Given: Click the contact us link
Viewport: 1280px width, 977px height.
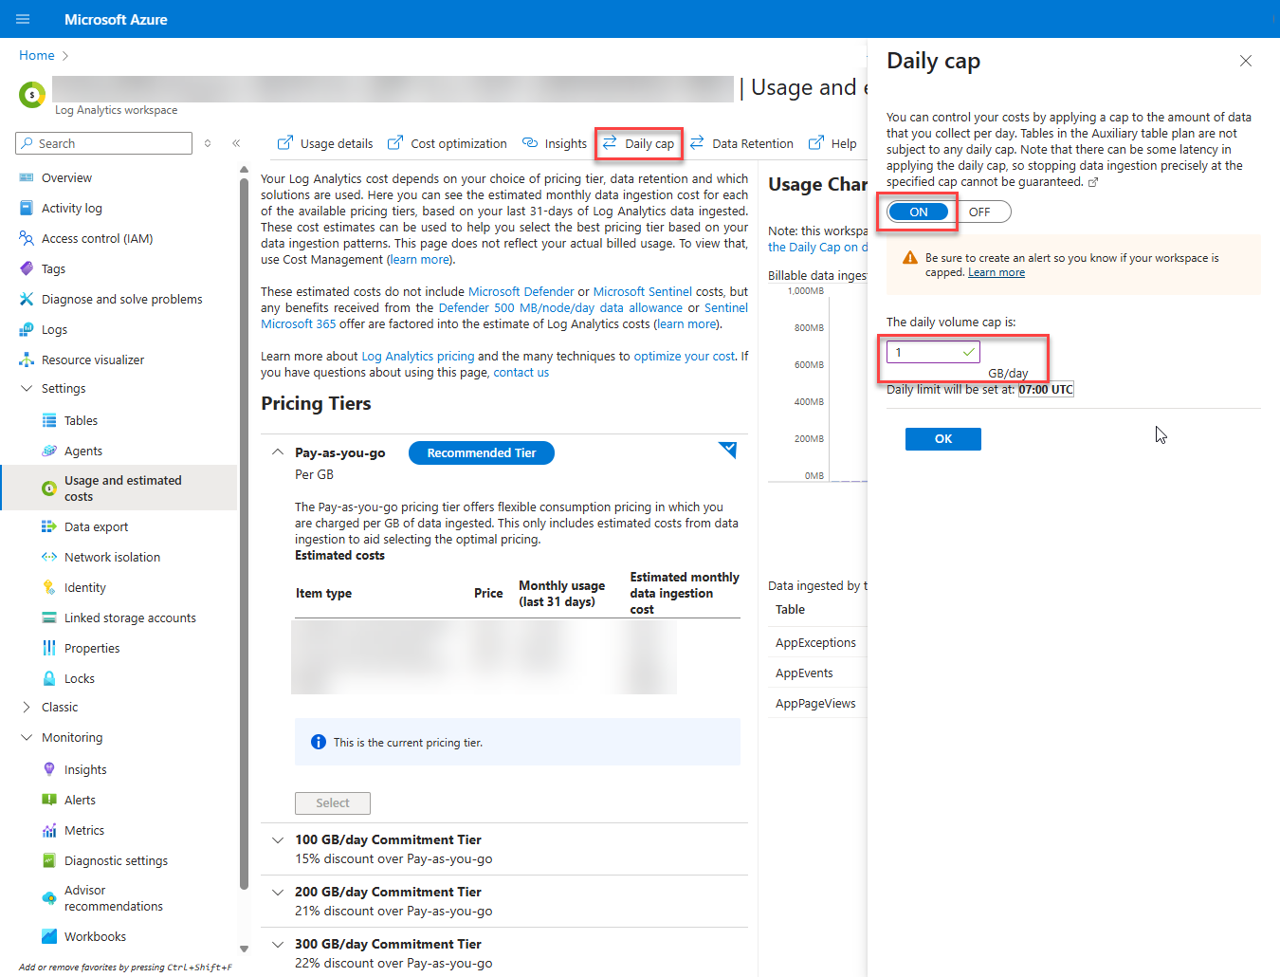Looking at the screenshot, I should pyautogui.click(x=521, y=372).
